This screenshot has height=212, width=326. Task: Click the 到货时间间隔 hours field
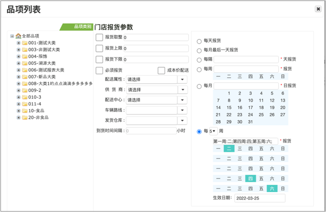click(x=151, y=131)
